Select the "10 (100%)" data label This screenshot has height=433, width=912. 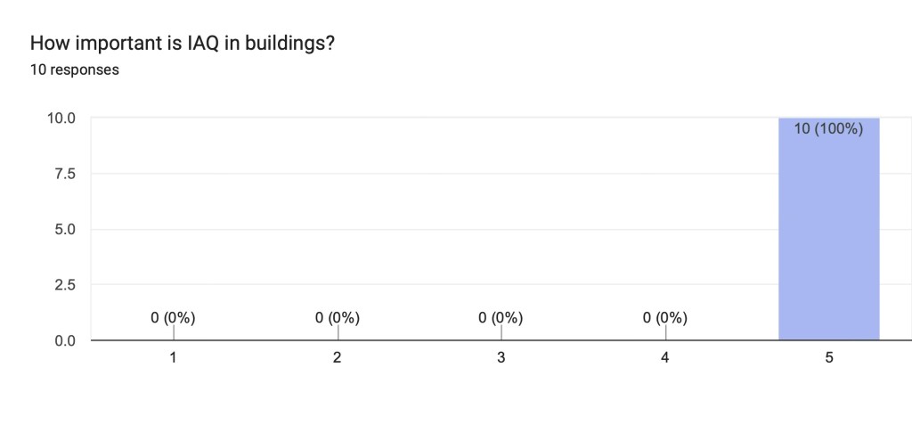click(828, 129)
